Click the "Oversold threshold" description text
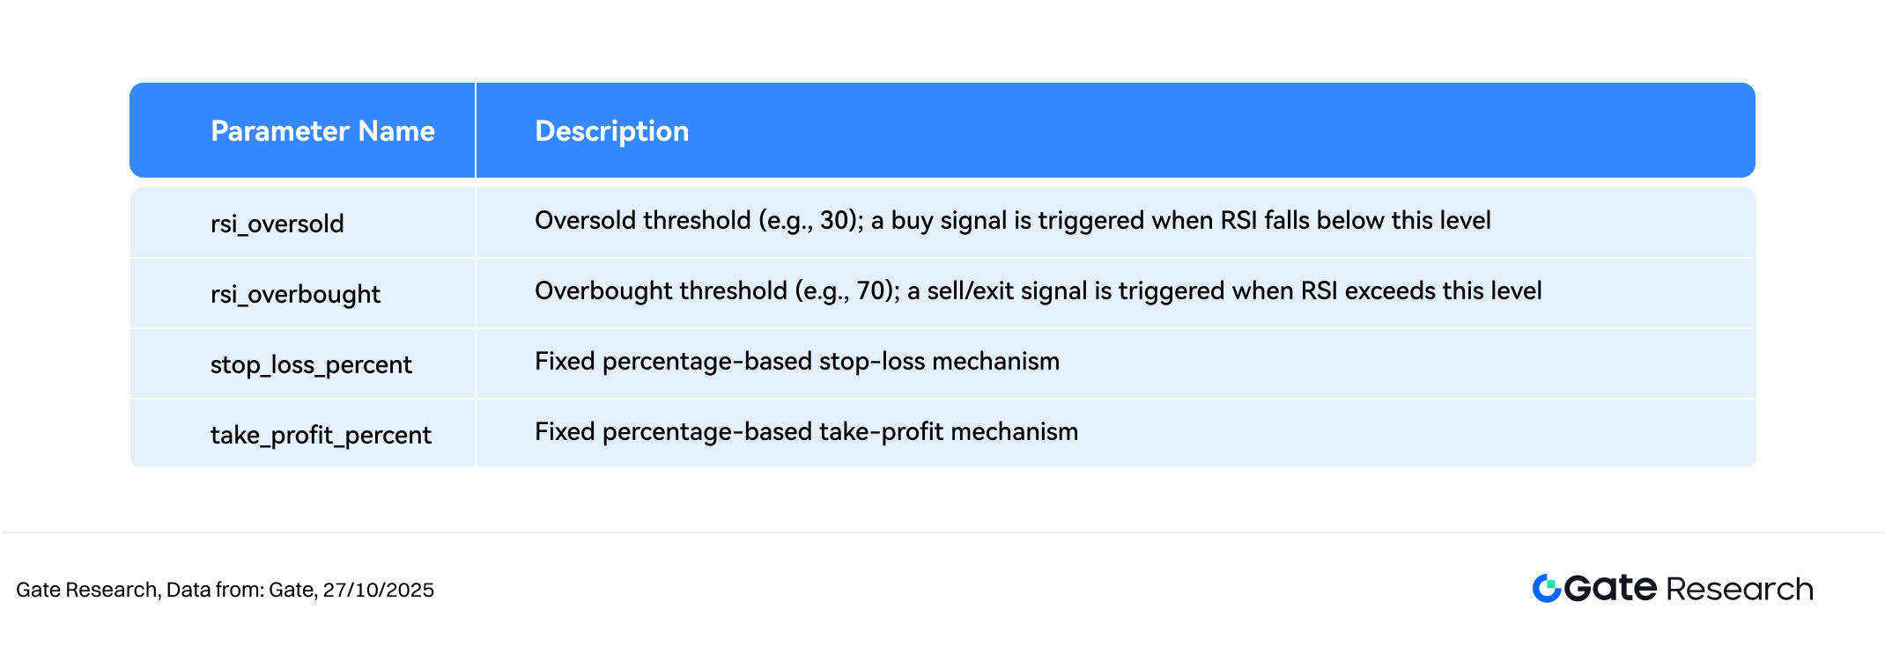 coord(642,220)
